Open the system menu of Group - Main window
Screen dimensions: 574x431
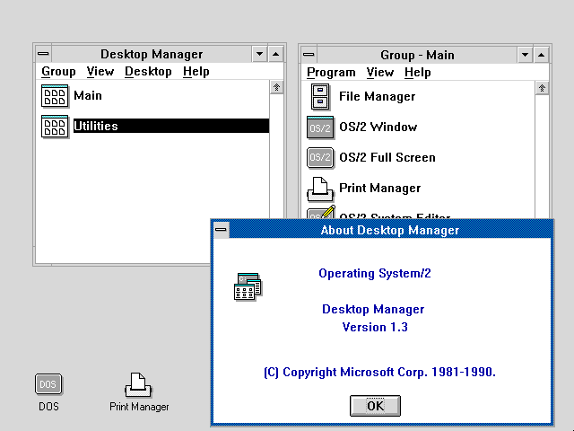click(309, 55)
